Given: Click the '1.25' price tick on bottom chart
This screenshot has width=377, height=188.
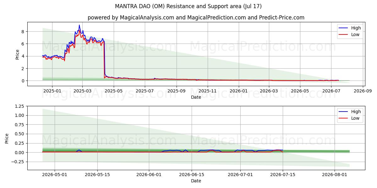Looking at the screenshot, I should tap(19, 106).
